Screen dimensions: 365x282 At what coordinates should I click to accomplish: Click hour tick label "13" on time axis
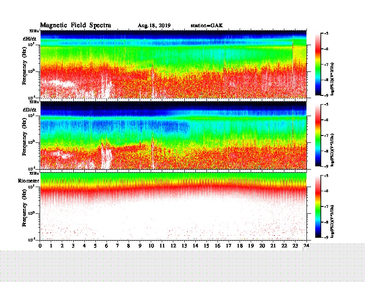tap(184, 246)
